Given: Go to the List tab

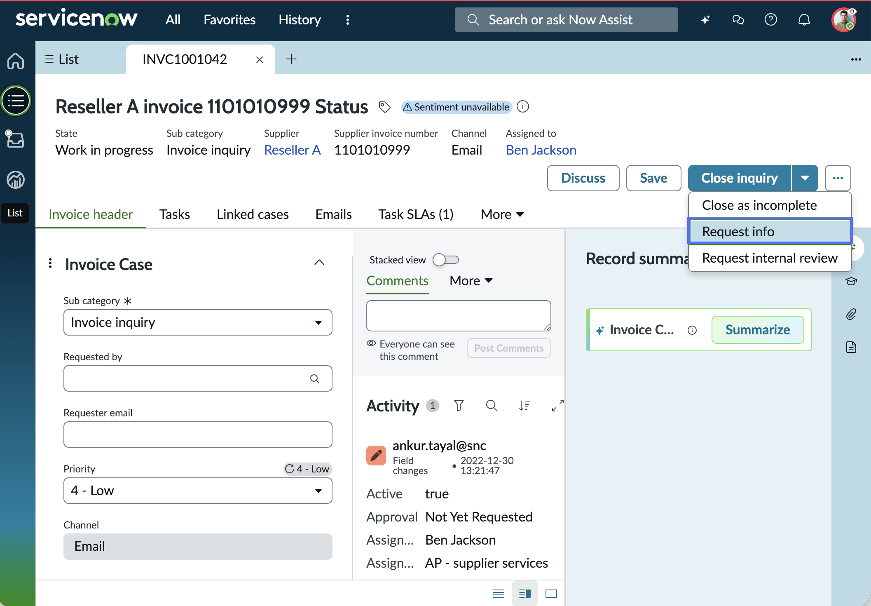Looking at the screenshot, I should click(62, 59).
